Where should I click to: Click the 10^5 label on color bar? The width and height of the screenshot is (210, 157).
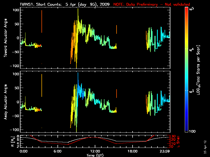[x=192, y=9]
